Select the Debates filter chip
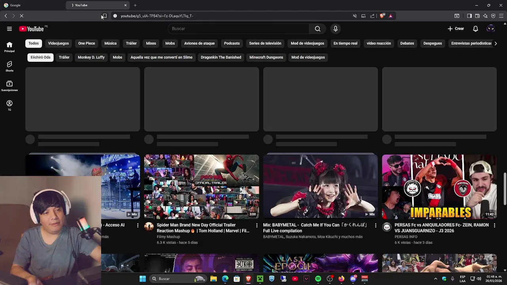507x285 pixels. (407, 43)
